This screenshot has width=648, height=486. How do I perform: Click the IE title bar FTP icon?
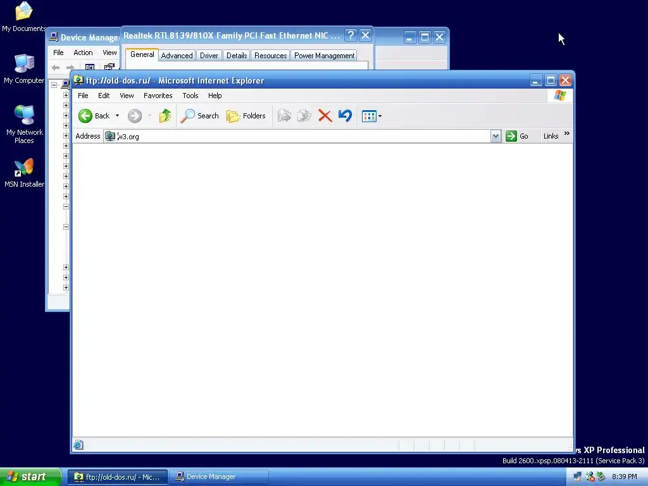tap(78, 80)
